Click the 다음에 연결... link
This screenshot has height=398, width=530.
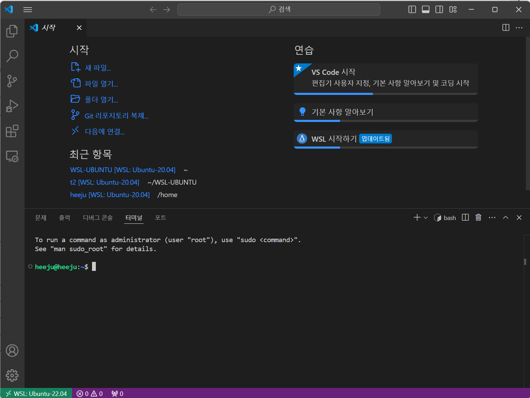click(x=98, y=131)
